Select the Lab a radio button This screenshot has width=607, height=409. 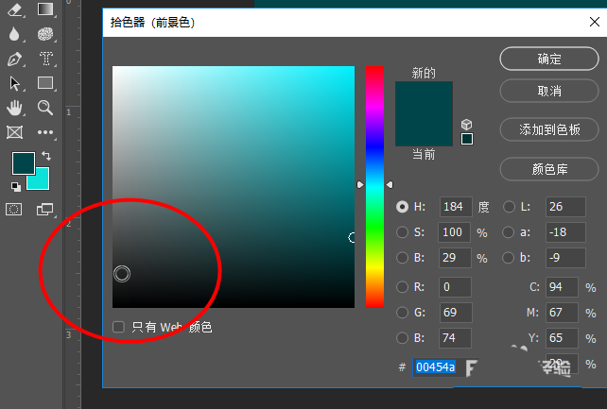click(x=508, y=232)
